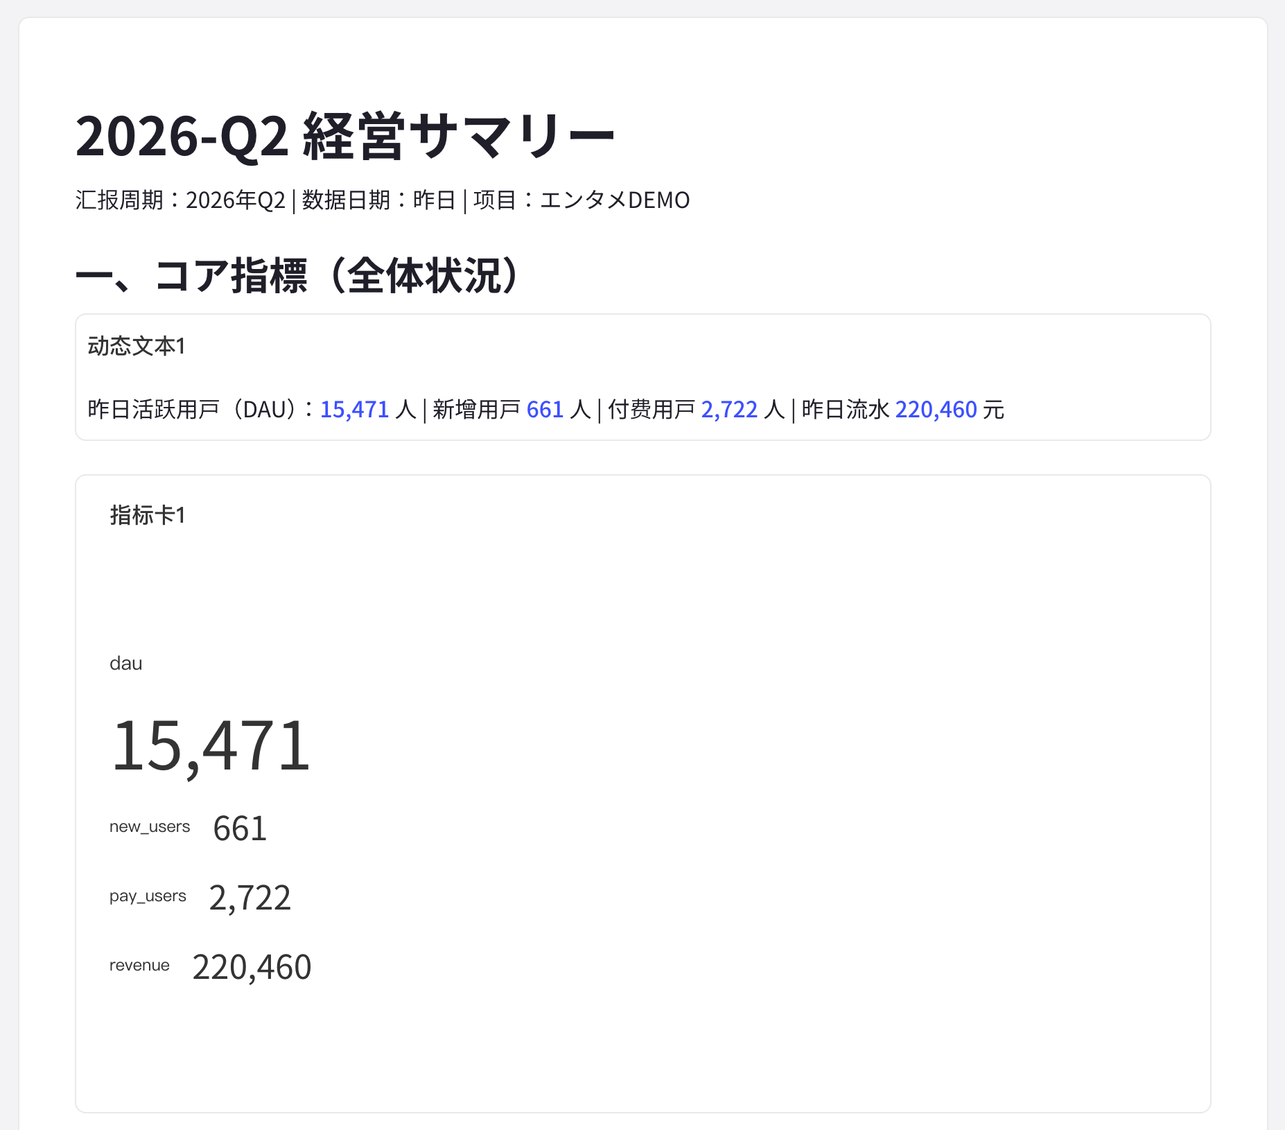Click the 2,722 value beside pay_users
The height and width of the screenshot is (1130, 1285).
(x=250, y=898)
